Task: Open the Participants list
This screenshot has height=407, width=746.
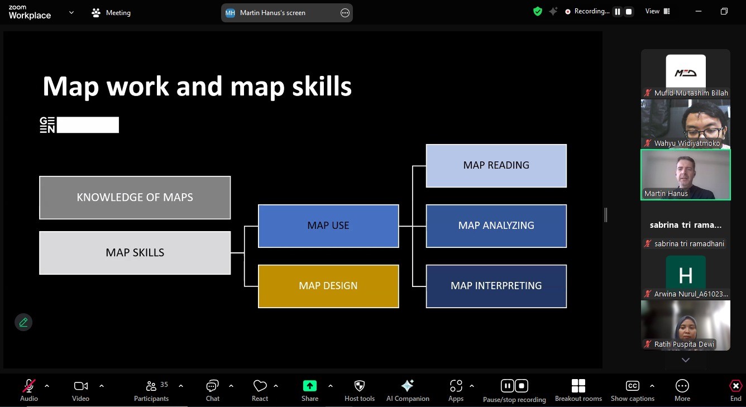Action: coord(151,390)
